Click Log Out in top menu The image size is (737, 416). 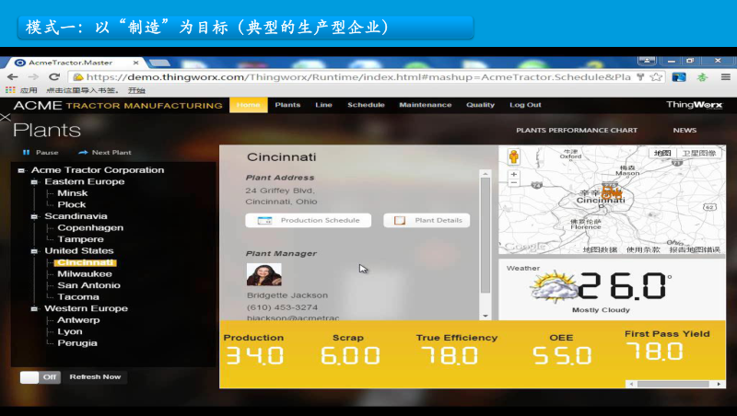click(x=525, y=105)
